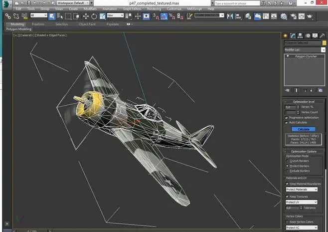The image size is (328, 232).
Task: Toggle the Progressive optimization checkbox
Action: pos(286,118)
